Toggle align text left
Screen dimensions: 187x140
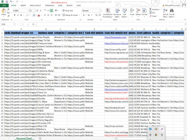point(45,15)
